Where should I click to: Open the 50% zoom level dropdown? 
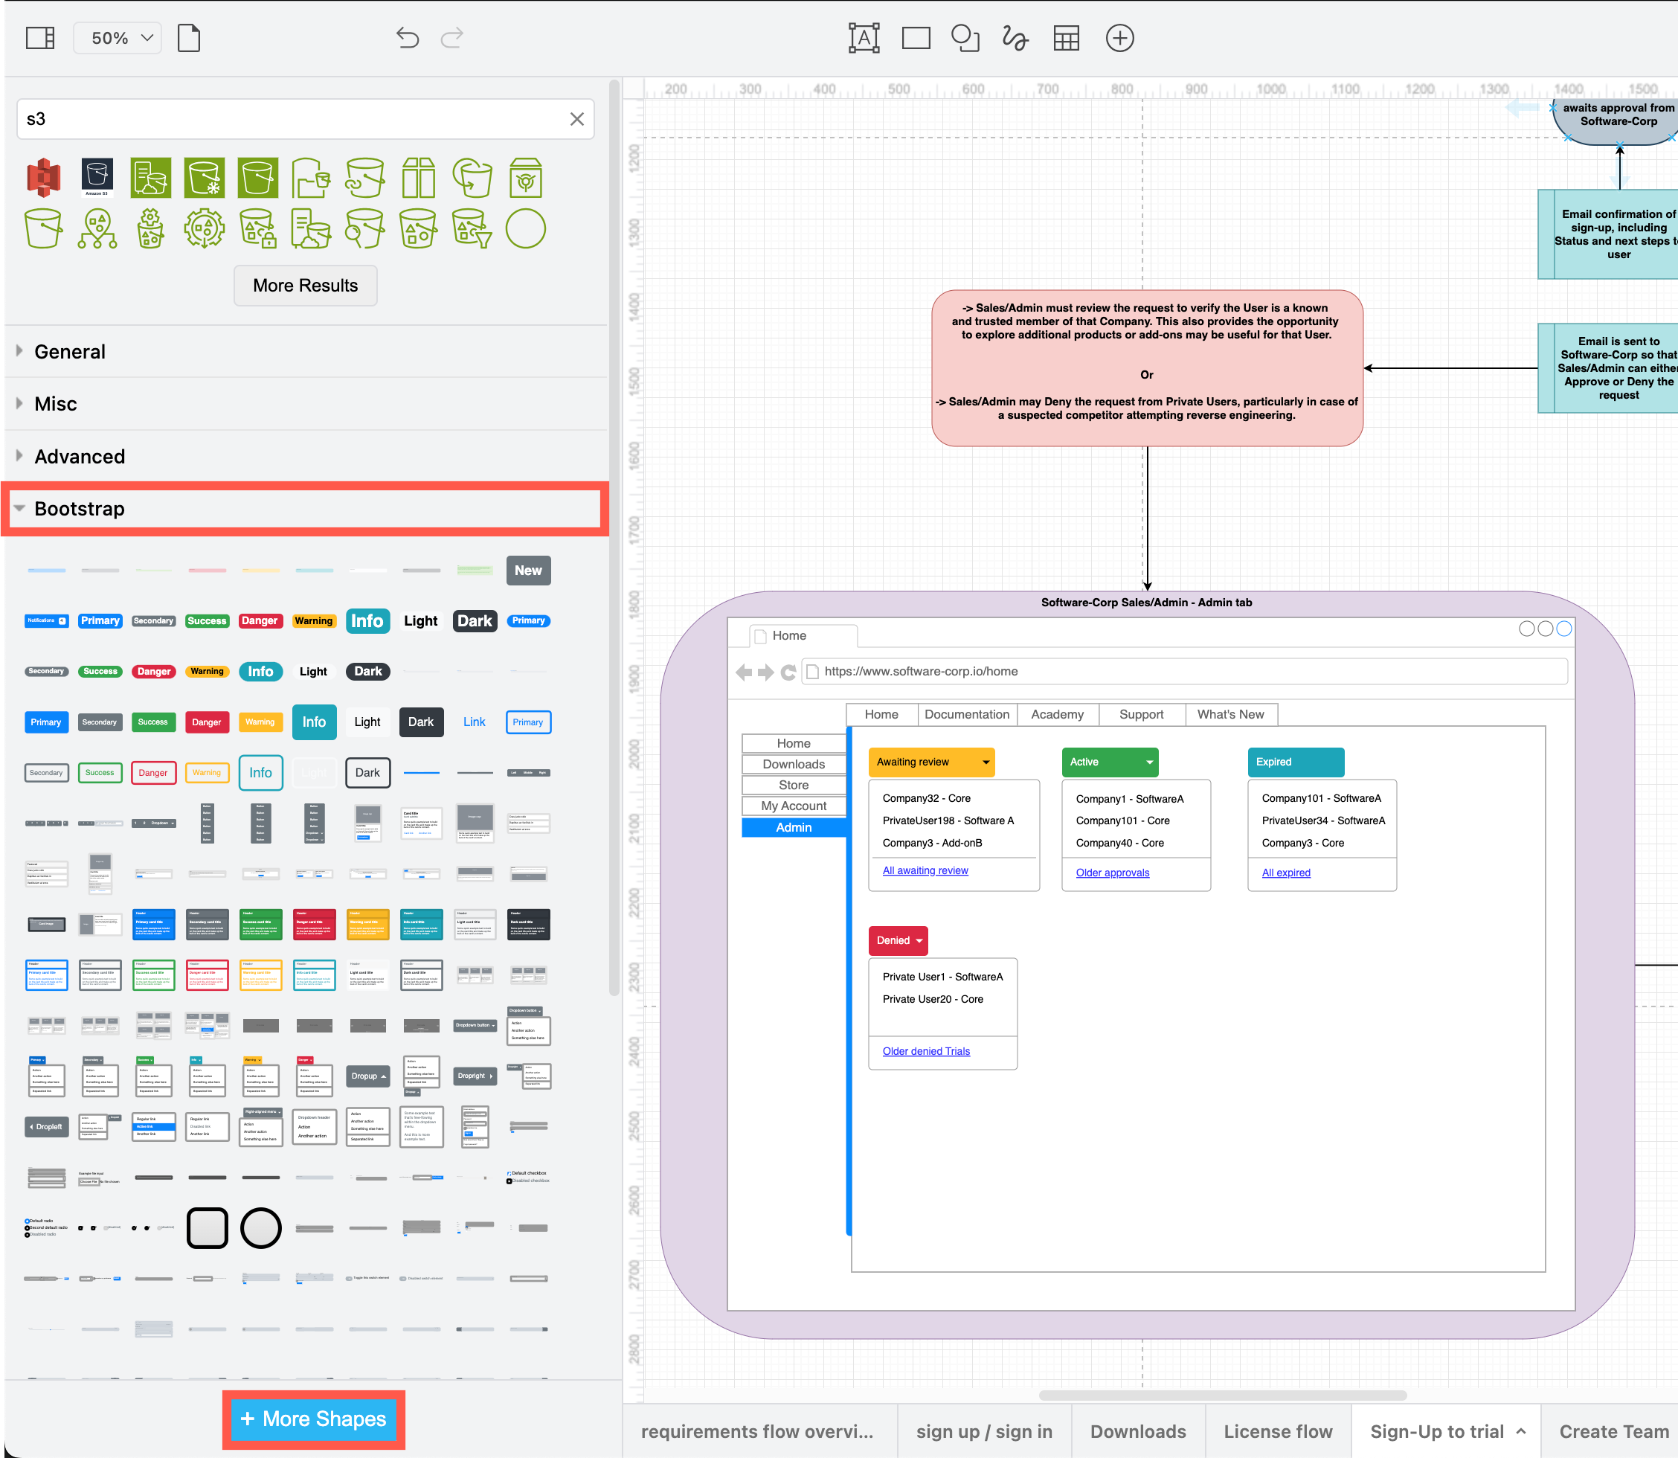[x=117, y=37]
